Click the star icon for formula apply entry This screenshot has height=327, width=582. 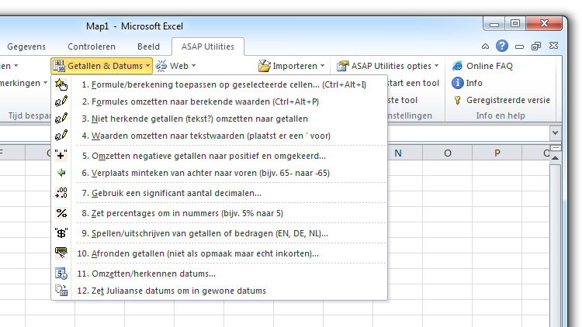[61, 84]
